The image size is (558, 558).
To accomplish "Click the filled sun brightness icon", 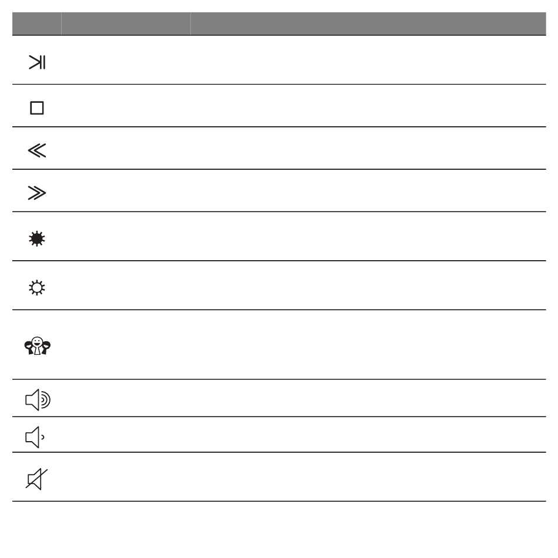I will coord(37,239).
